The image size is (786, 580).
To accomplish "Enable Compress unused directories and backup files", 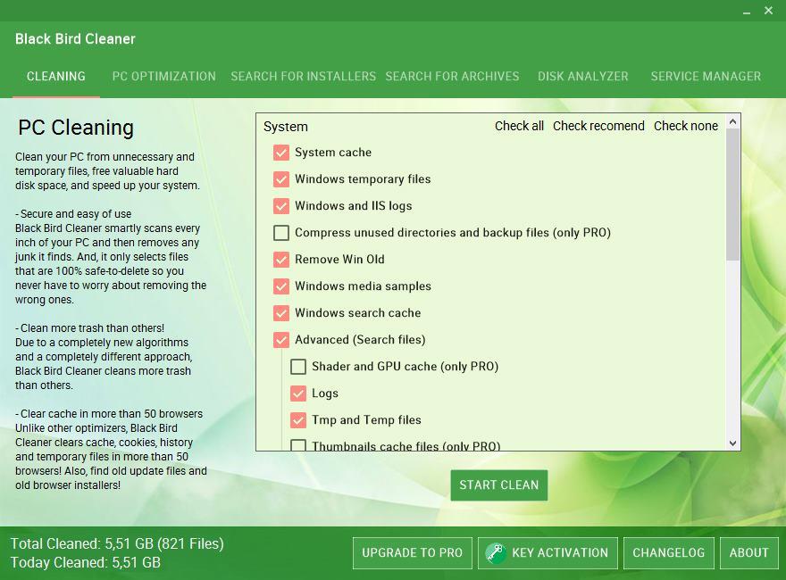I will tap(281, 233).
